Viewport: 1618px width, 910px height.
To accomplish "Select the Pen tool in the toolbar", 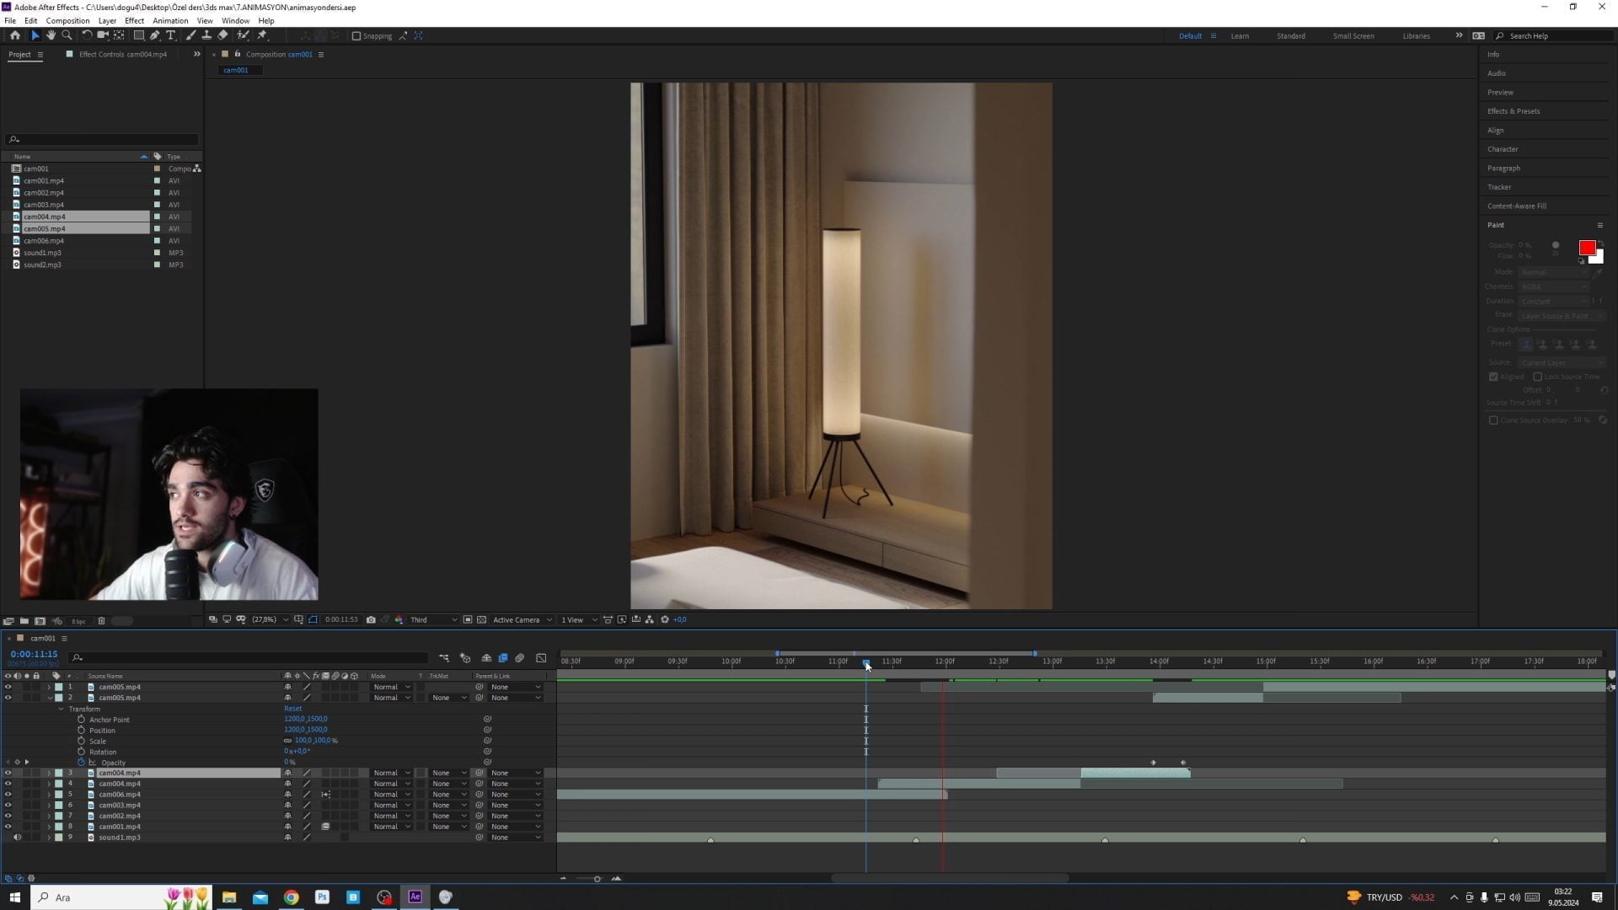I will (155, 35).
